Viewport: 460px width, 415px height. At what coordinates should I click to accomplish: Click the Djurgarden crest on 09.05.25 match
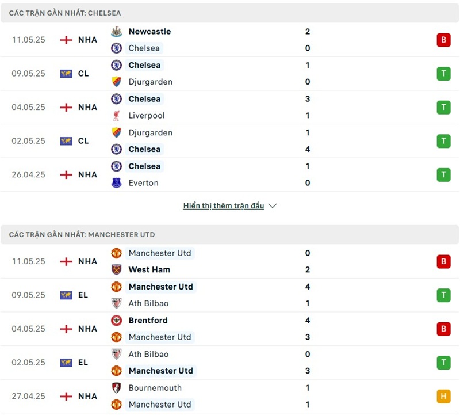(116, 82)
